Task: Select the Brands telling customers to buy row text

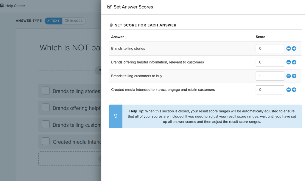Action: click(x=136, y=76)
